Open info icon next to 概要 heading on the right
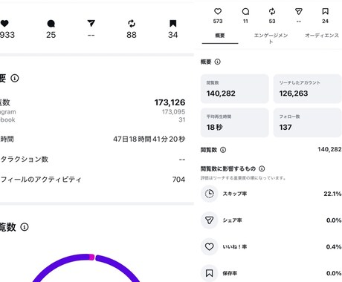The height and width of the screenshot is (282, 342). (217, 62)
